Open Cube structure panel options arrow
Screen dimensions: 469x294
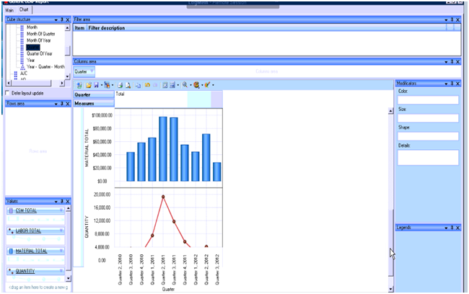point(56,20)
